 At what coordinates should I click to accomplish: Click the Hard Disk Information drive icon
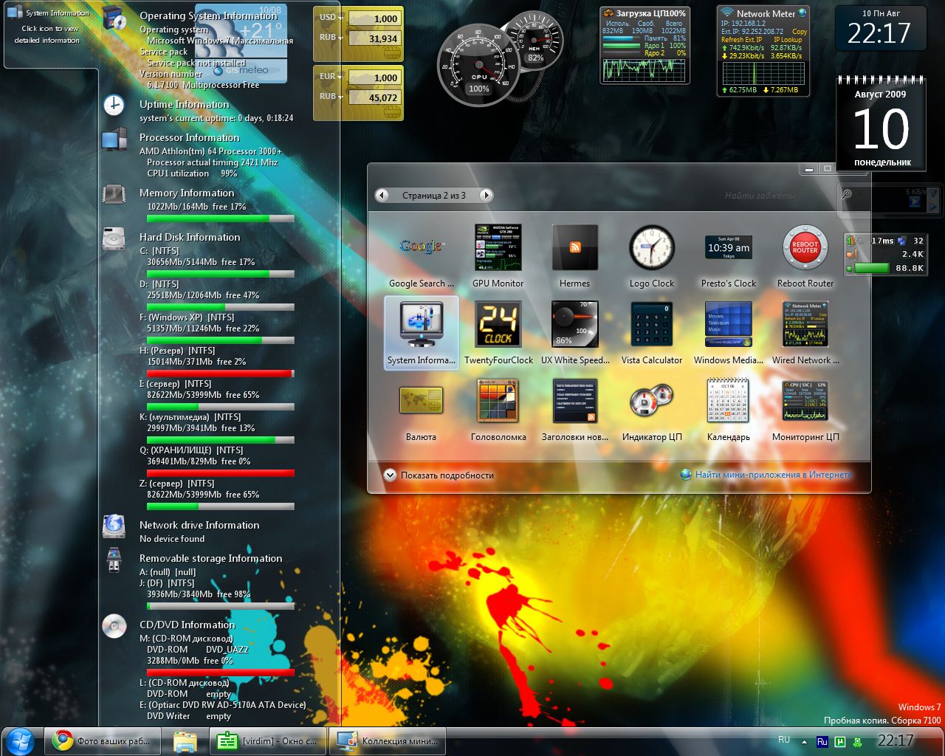tap(114, 238)
